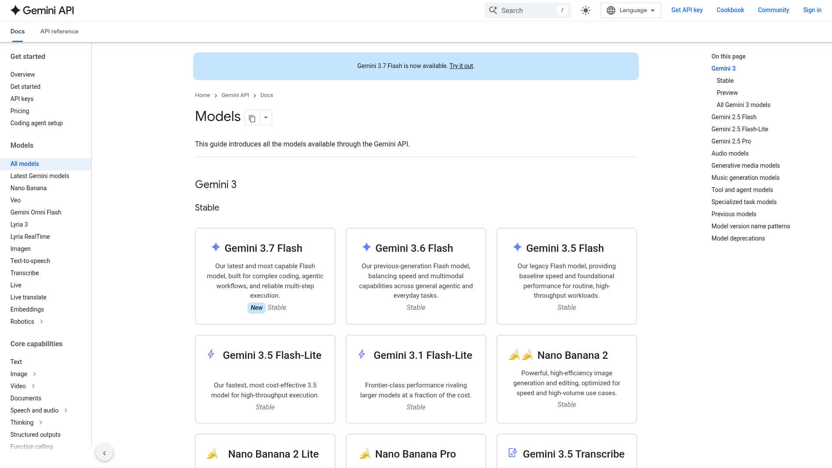Copy the Models page with copy icon

coord(252,118)
